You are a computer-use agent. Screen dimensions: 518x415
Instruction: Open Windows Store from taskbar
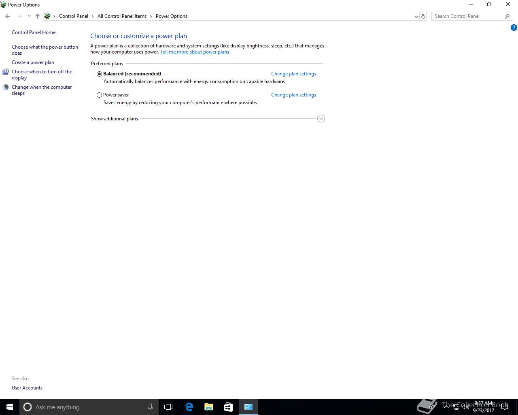[x=228, y=407]
